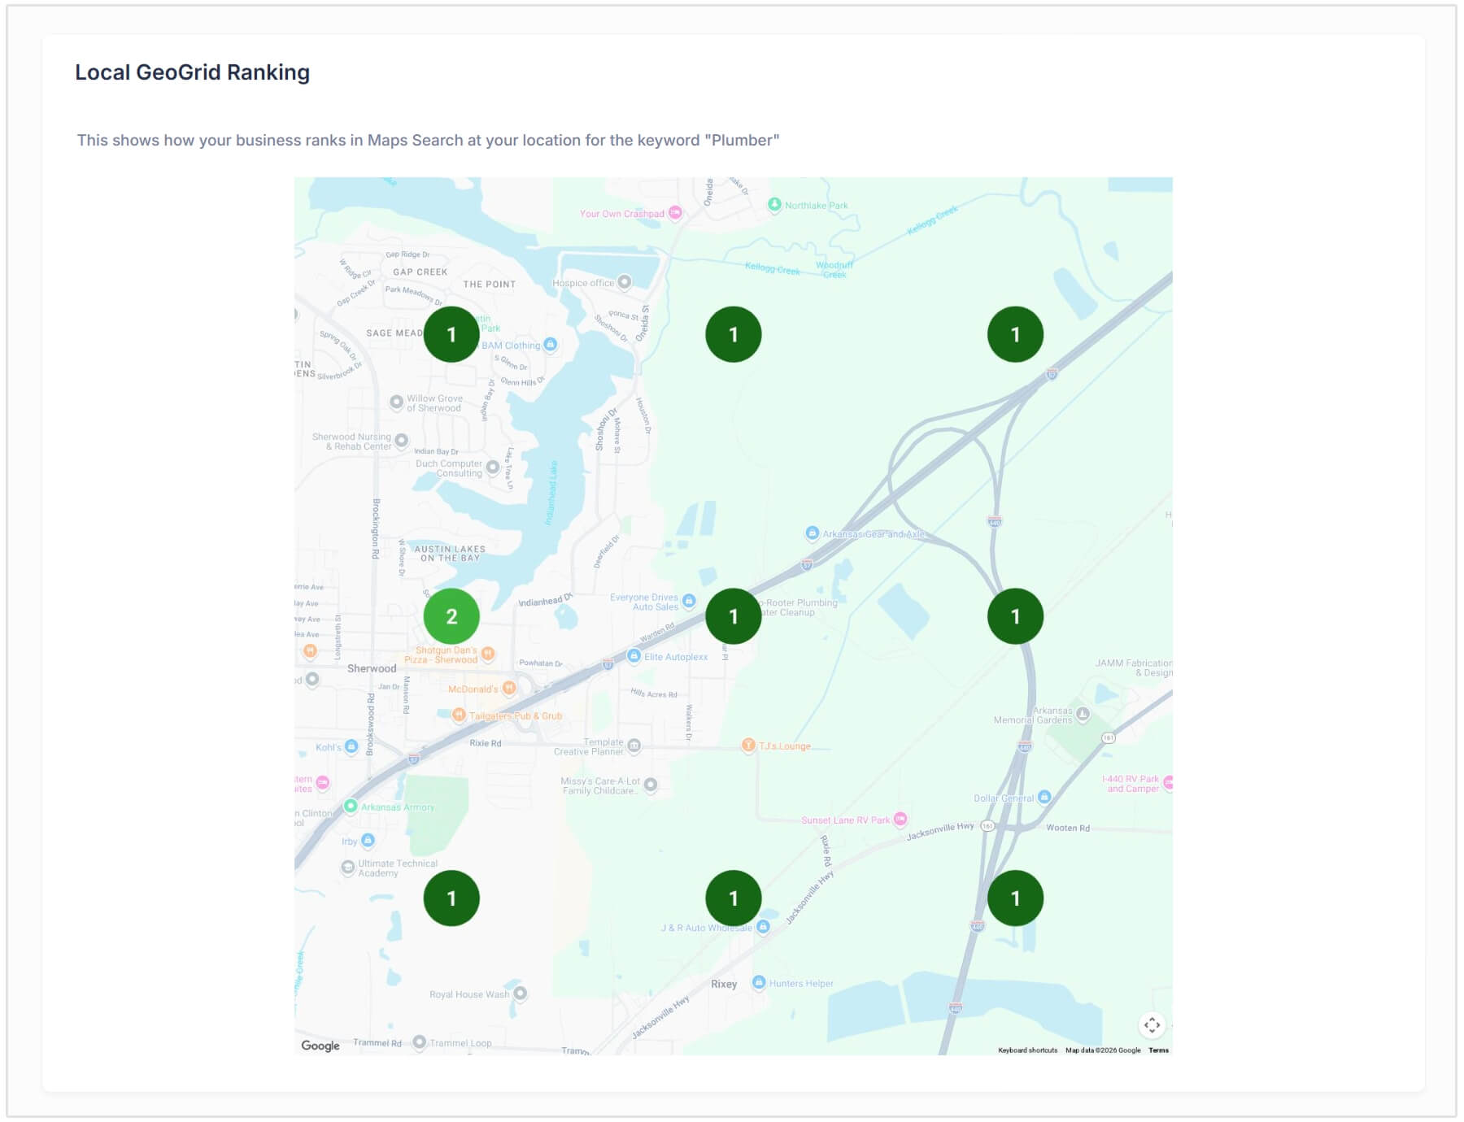Click Missy's Care-A-Lot Family Childcare pin
This screenshot has height=1122, width=1464.
(651, 785)
